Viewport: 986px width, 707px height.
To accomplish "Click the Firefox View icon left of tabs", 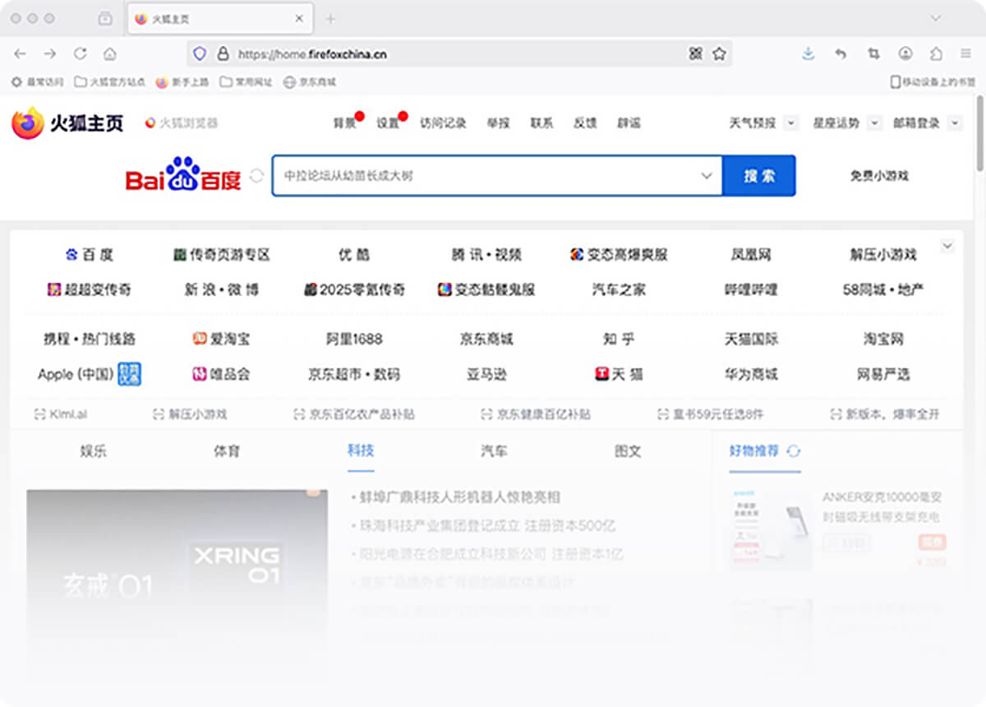I will (105, 18).
